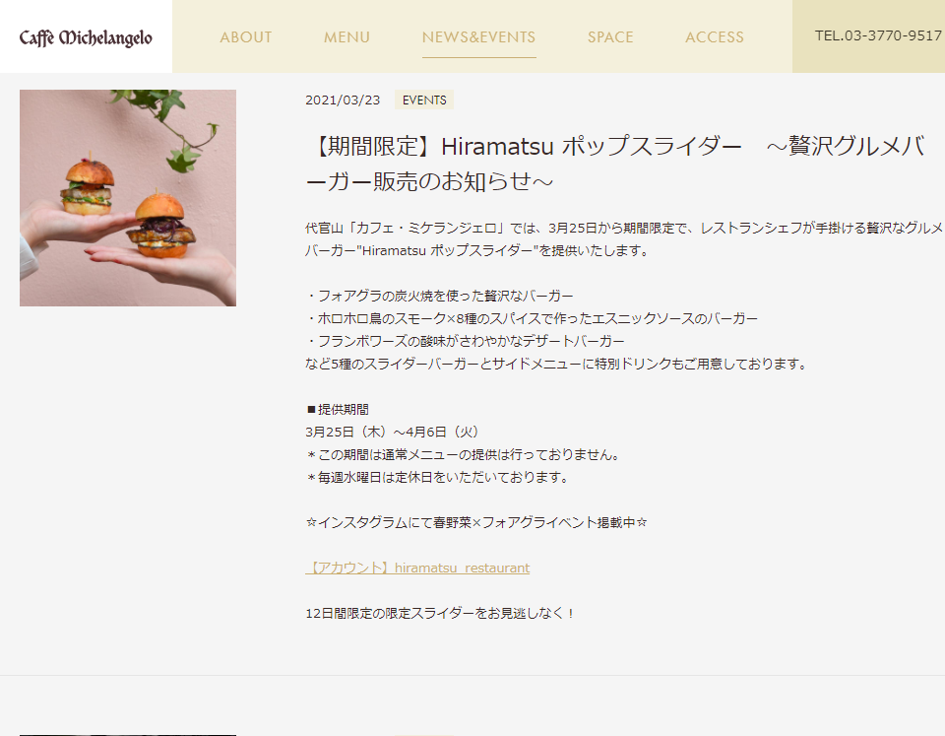Click the ホロホロ鳥のスモーク burger bullet line
This screenshot has width=945, height=736.
[532, 318]
